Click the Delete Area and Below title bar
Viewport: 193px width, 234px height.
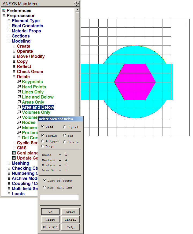[x=61, y=119]
